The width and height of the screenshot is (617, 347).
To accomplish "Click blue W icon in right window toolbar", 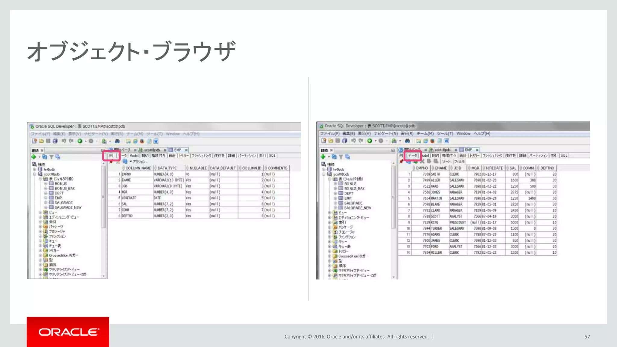I will [447, 141].
